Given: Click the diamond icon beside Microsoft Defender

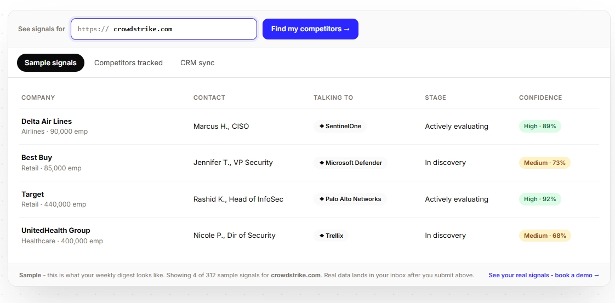Looking at the screenshot, I should tap(322, 163).
